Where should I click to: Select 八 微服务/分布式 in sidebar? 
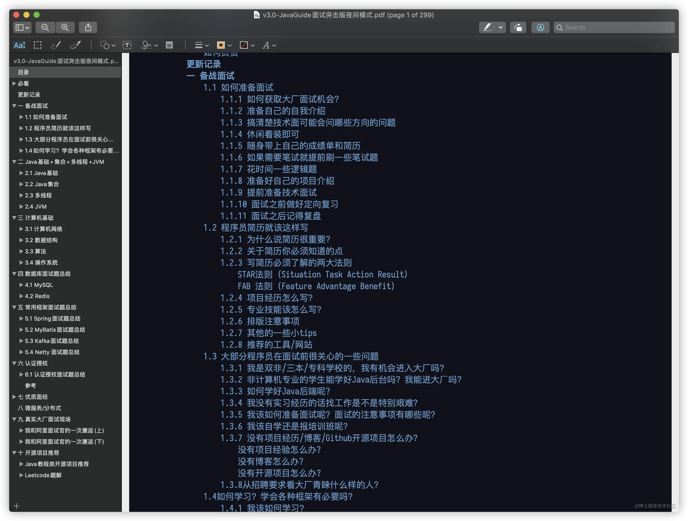39,408
